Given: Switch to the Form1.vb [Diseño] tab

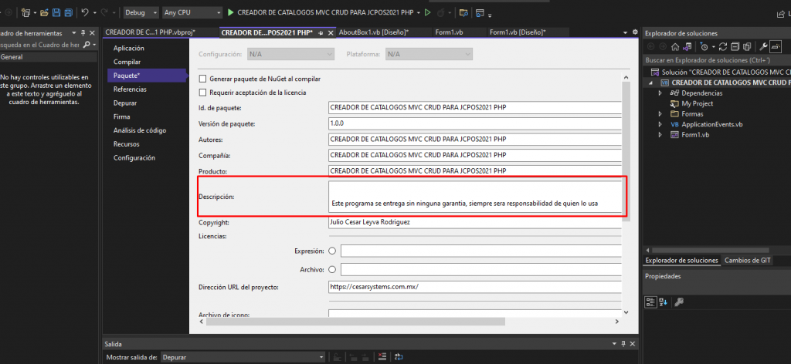Looking at the screenshot, I should [x=517, y=32].
